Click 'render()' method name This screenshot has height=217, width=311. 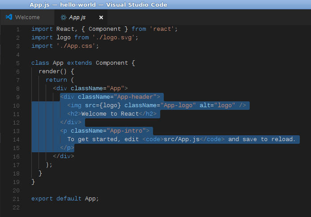pyautogui.click(x=52, y=71)
